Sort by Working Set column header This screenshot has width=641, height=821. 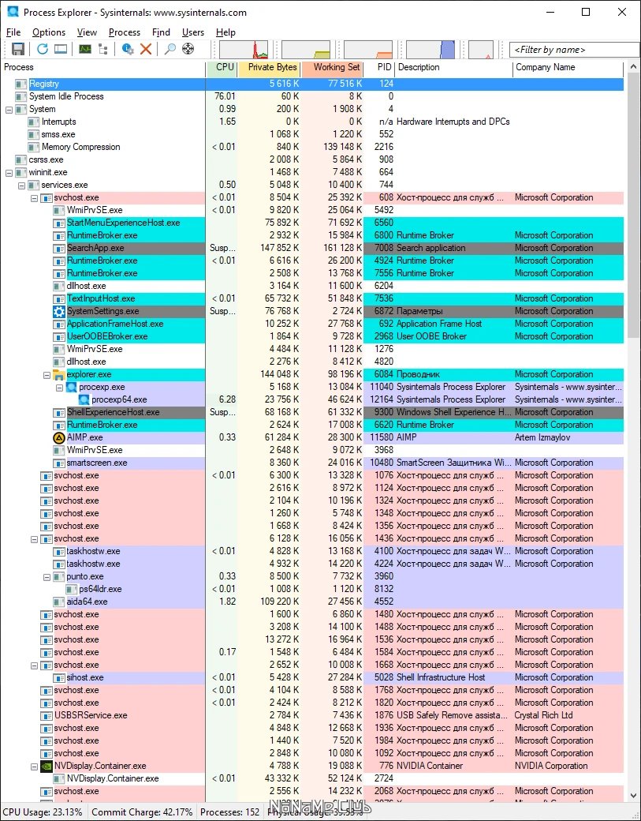click(332, 68)
